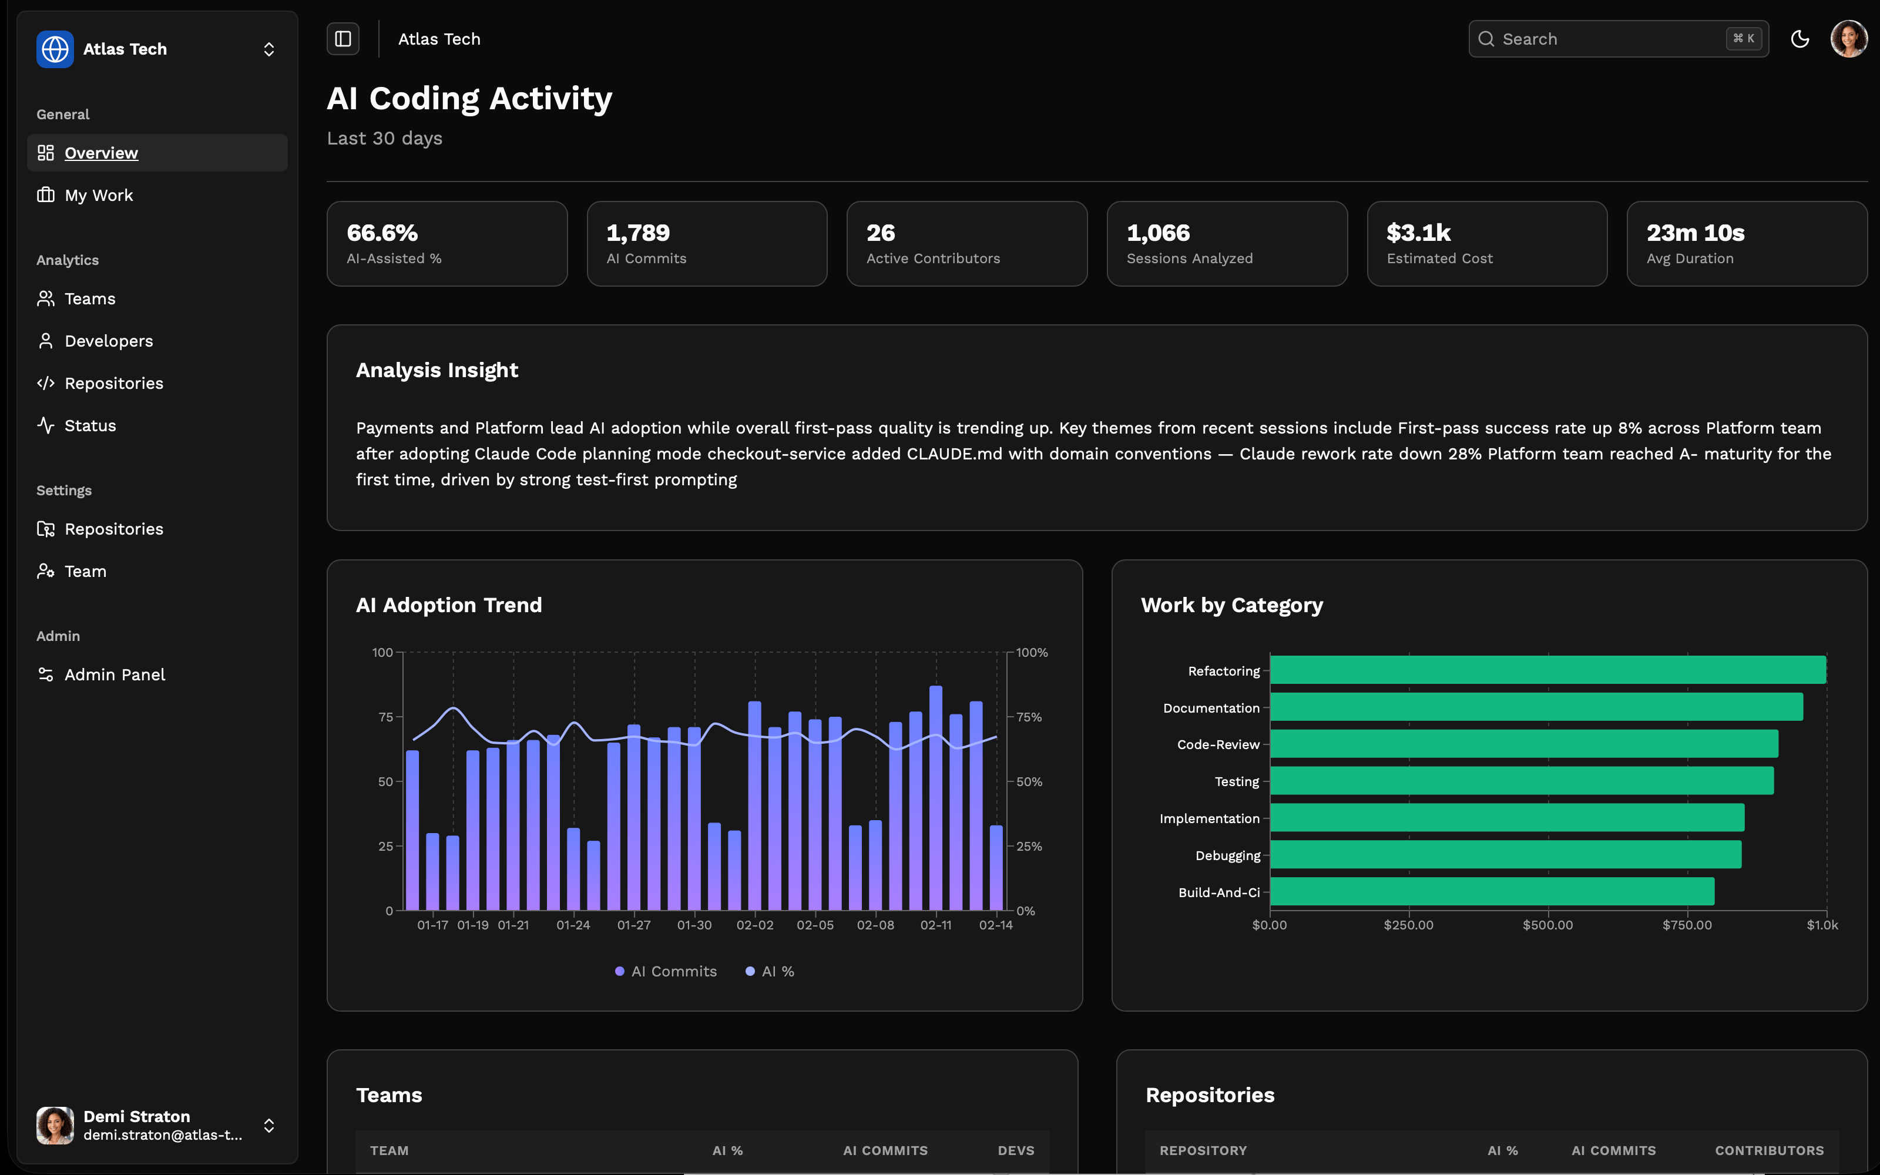Open profile avatar menu in top bar

[x=1848, y=39]
